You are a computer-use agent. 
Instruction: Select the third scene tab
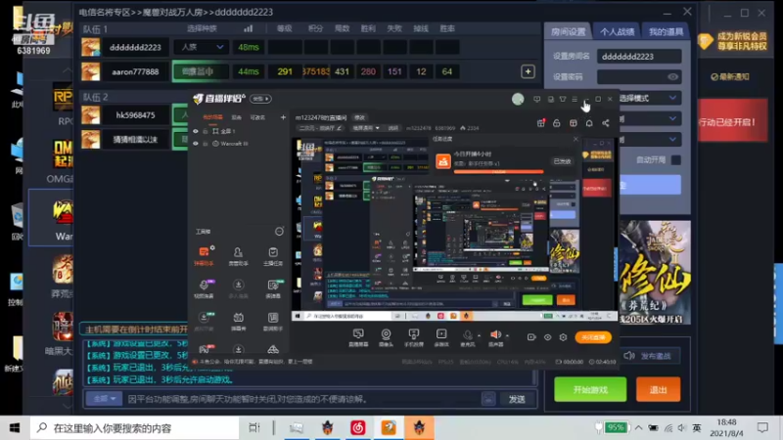[x=257, y=117]
